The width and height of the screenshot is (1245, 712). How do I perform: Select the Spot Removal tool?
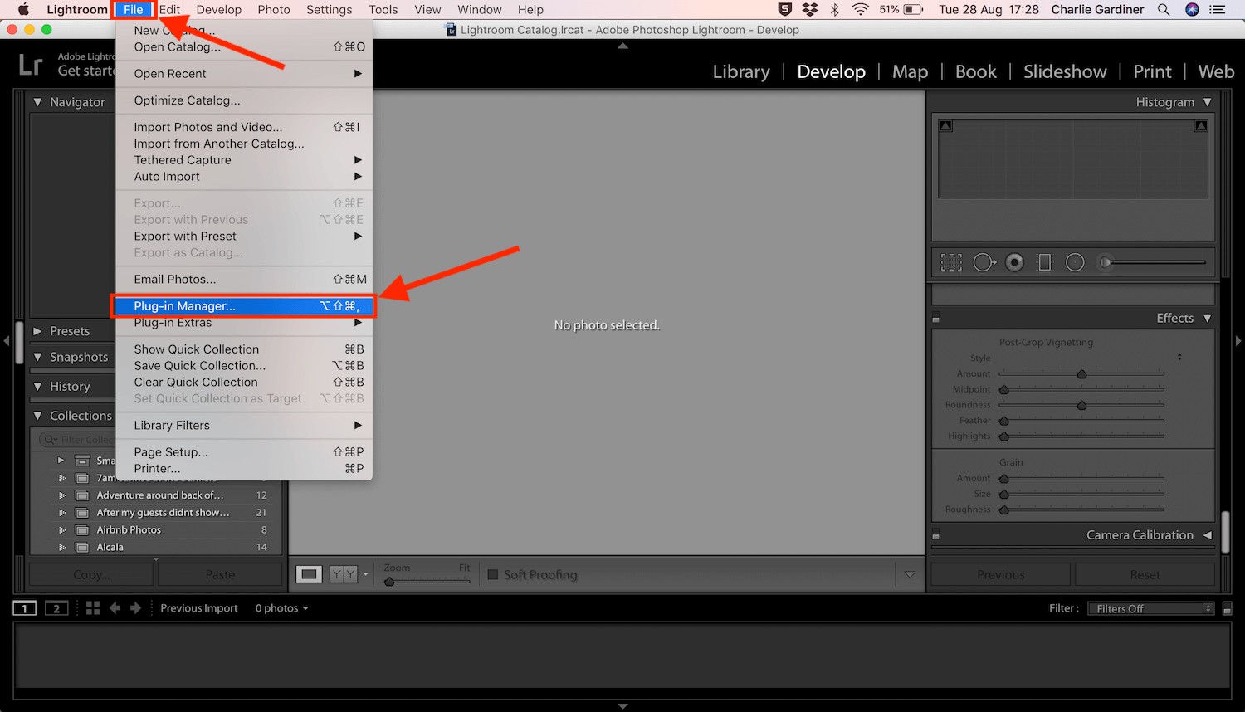tap(984, 261)
